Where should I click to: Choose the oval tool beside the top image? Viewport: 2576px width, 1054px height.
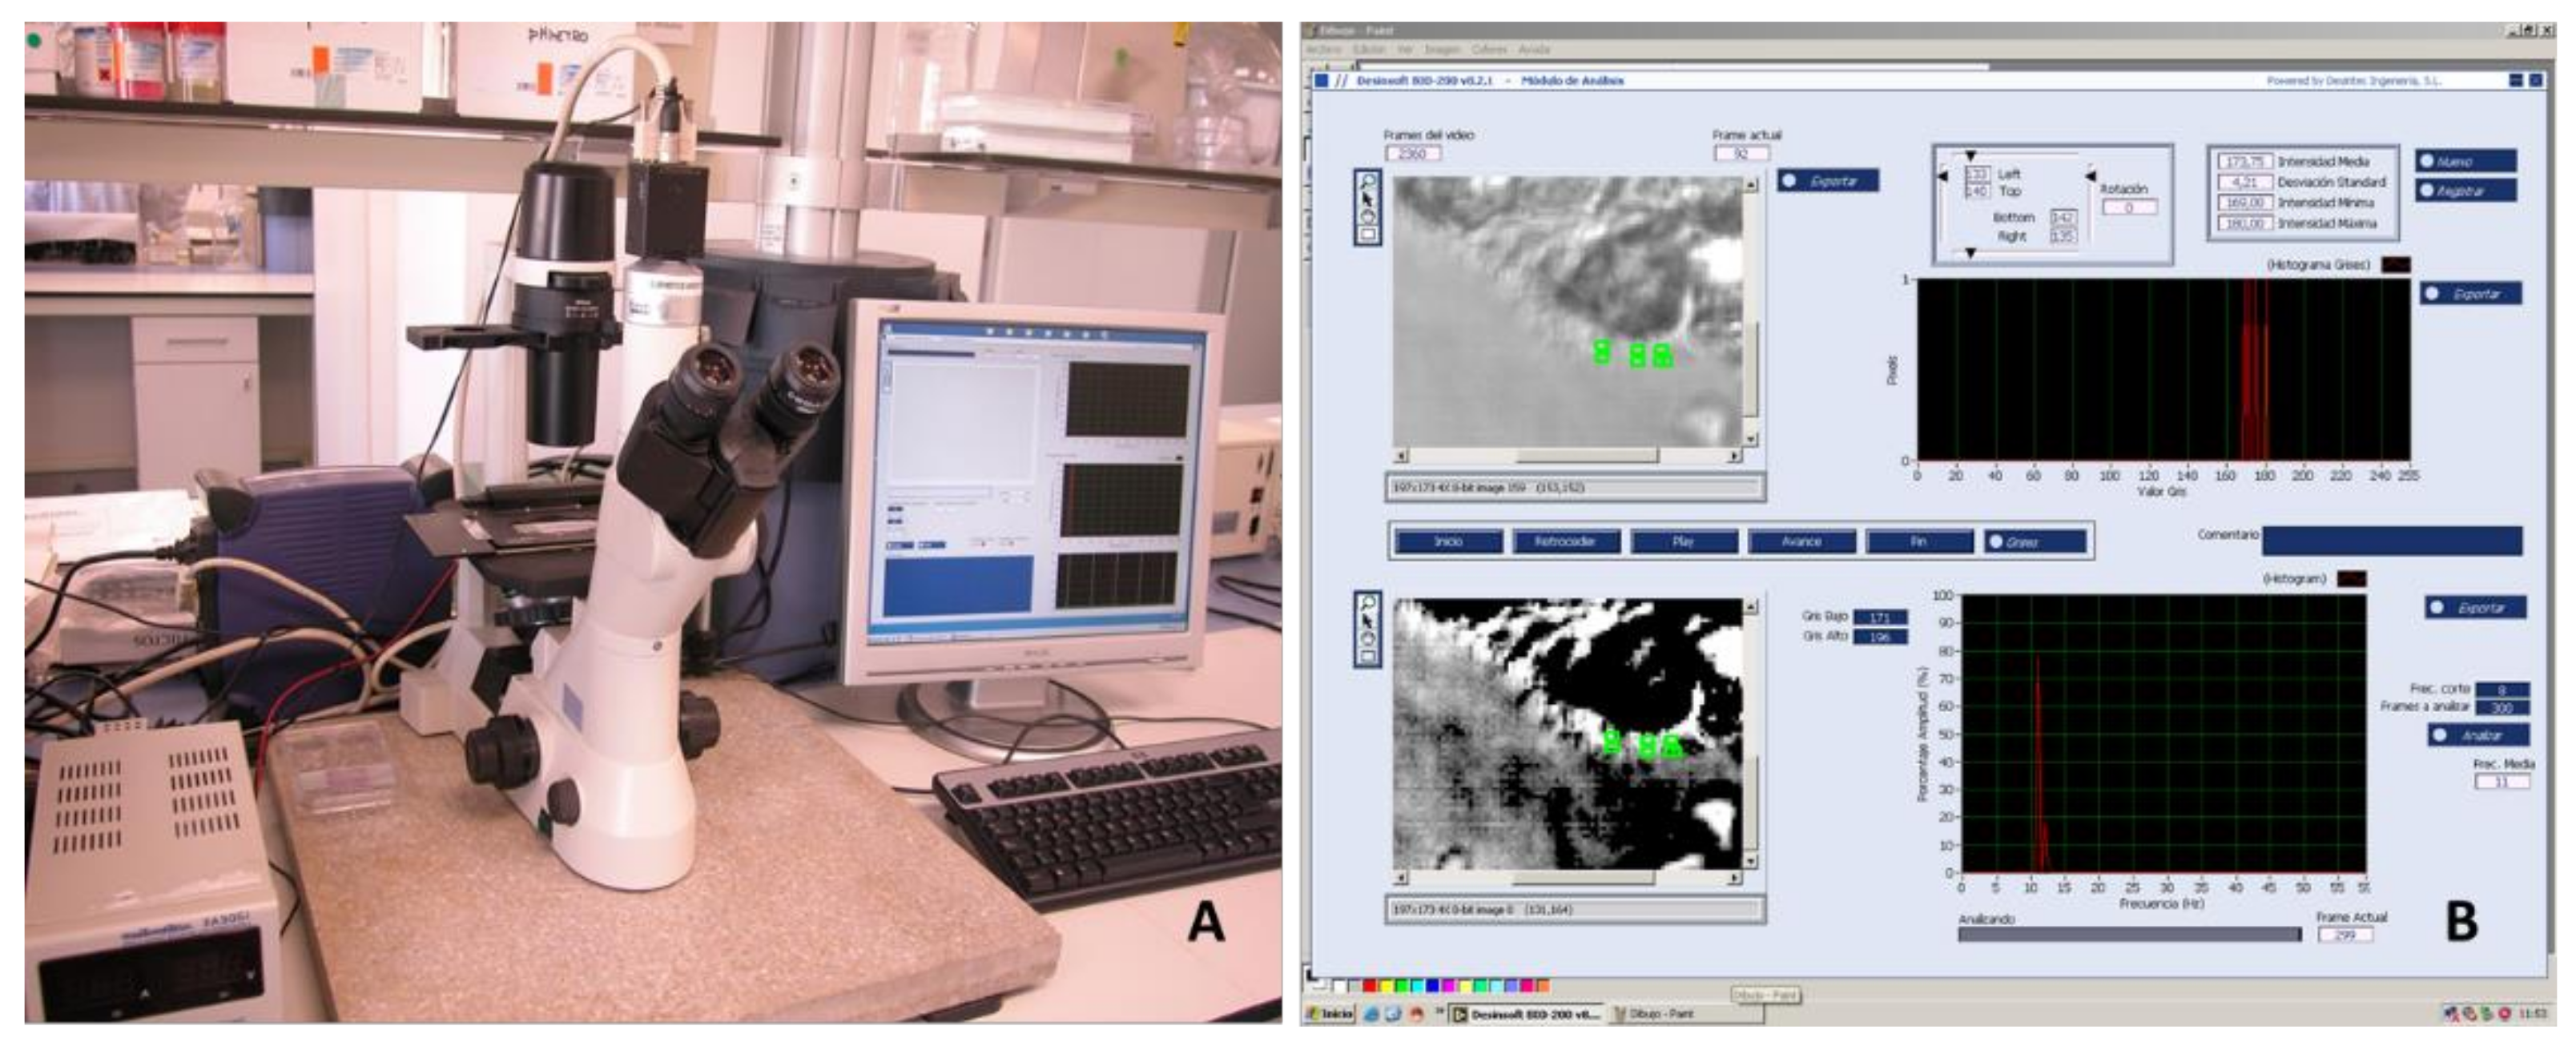point(1368,217)
